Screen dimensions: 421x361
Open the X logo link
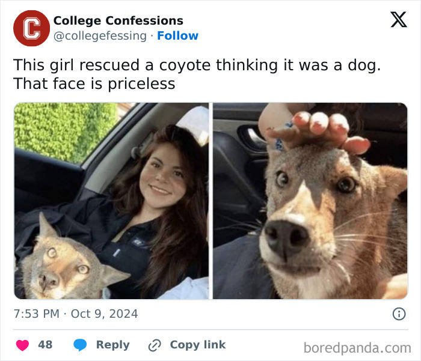[x=399, y=20]
